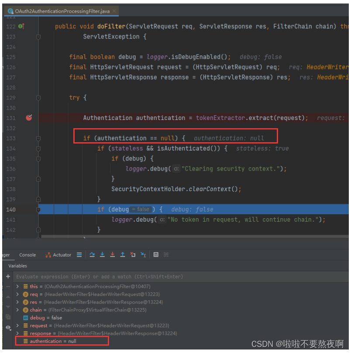Select OAuth2AuthenticationProcessingFilter.java editor tab
This screenshot has height=353, width=351.
click(61, 11)
